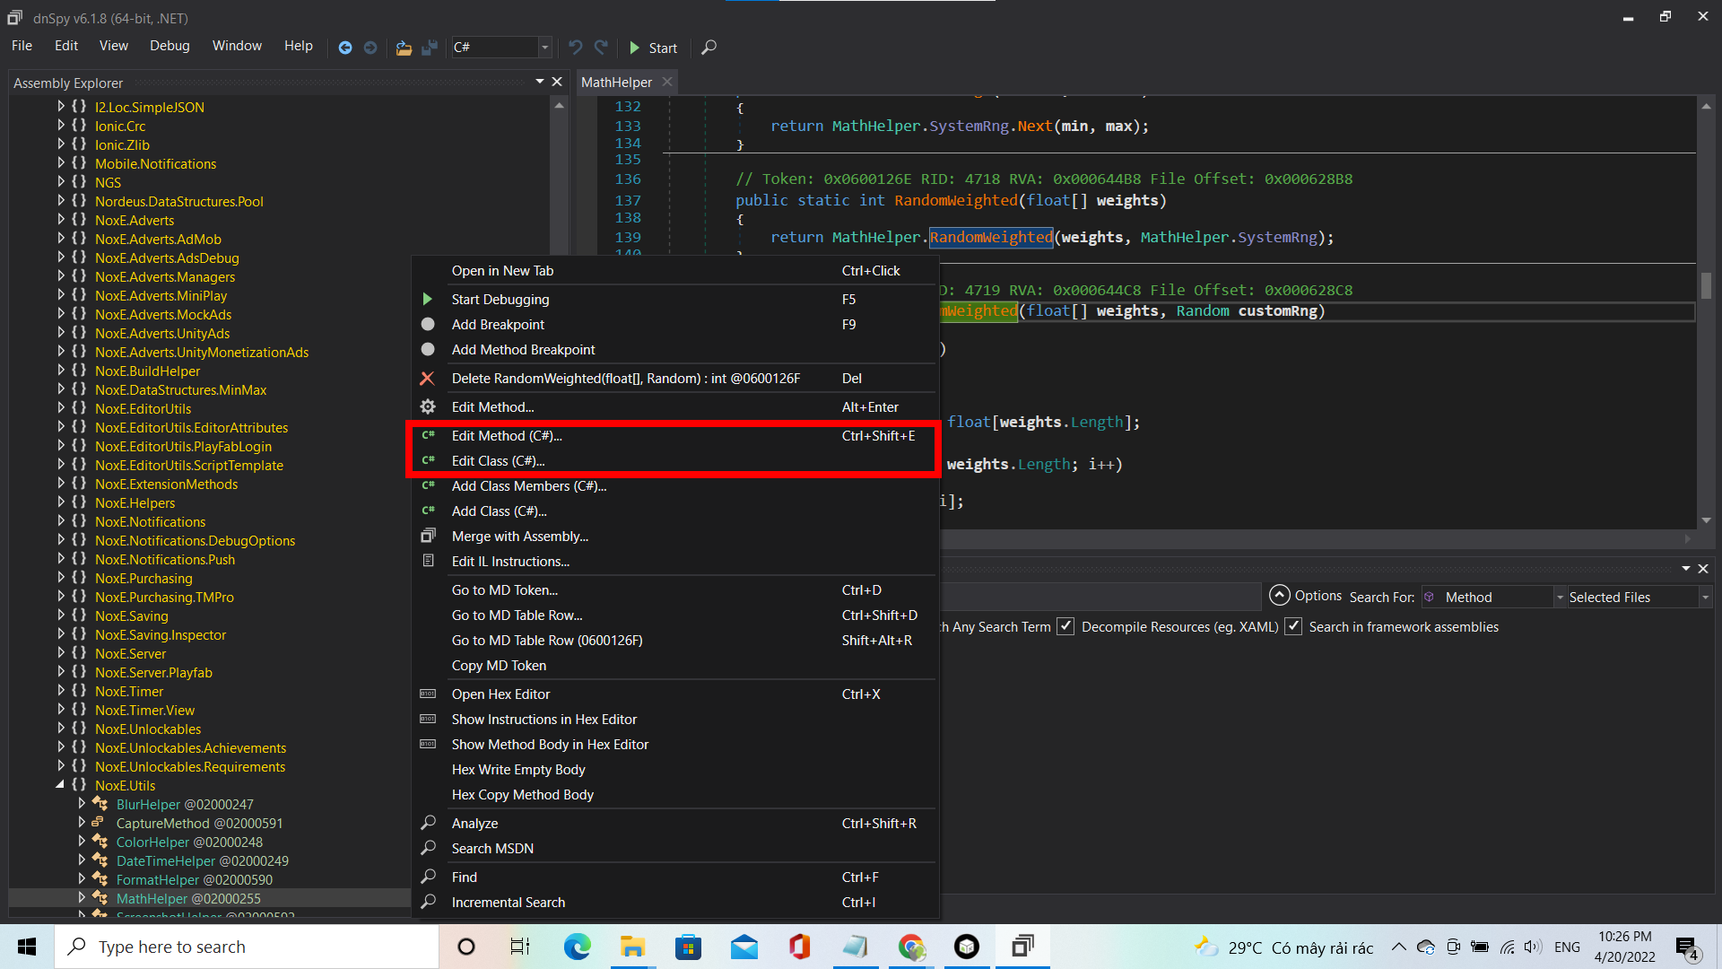Viewport: 1722px width, 969px height.
Task: Choose Edit Class (C#) menu entry
Action: coord(498,461)
